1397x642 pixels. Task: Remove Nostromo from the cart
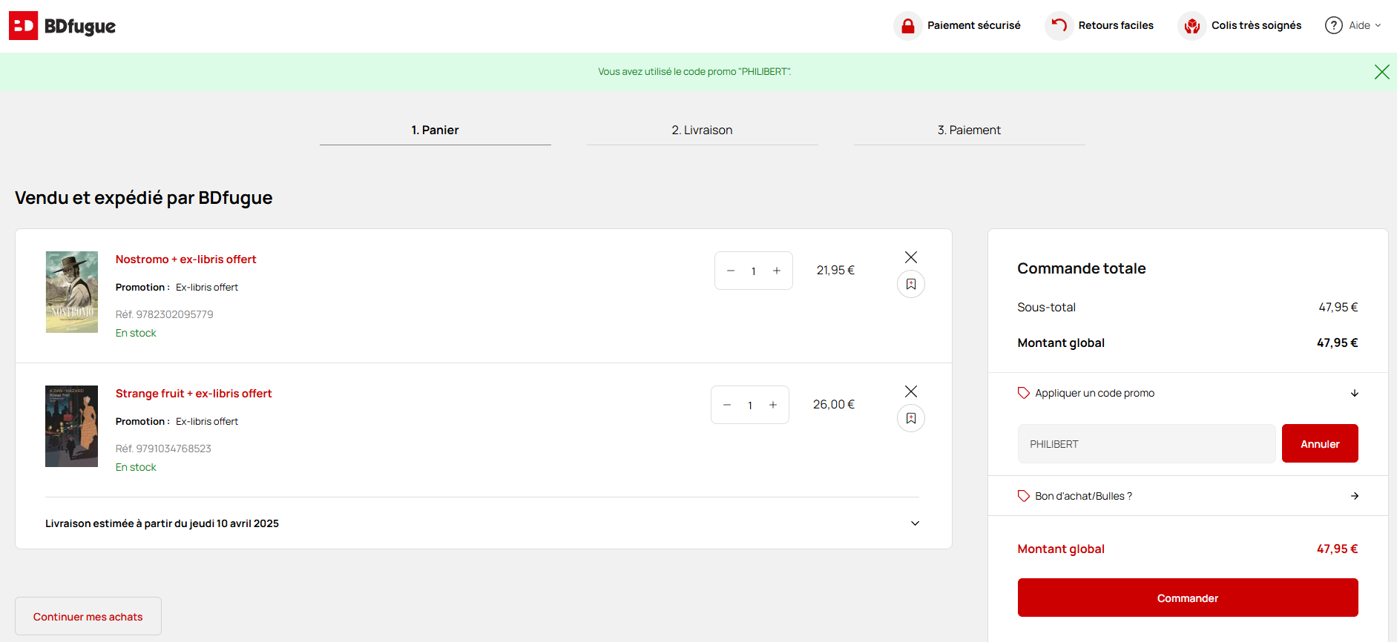911,257
